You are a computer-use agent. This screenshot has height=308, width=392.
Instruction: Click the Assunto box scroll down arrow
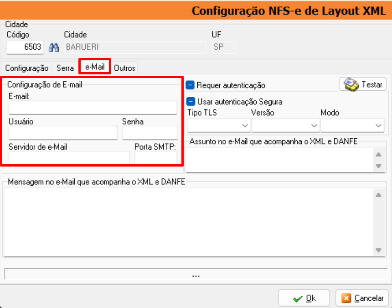378,166
